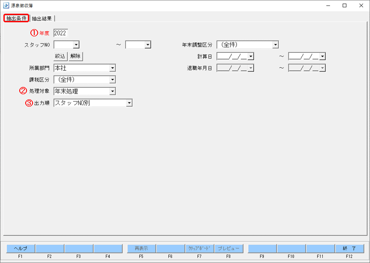This screenshot has height=263, width=370.
Task: Click the クリップボード F7 button
Action: pos(200,248)
